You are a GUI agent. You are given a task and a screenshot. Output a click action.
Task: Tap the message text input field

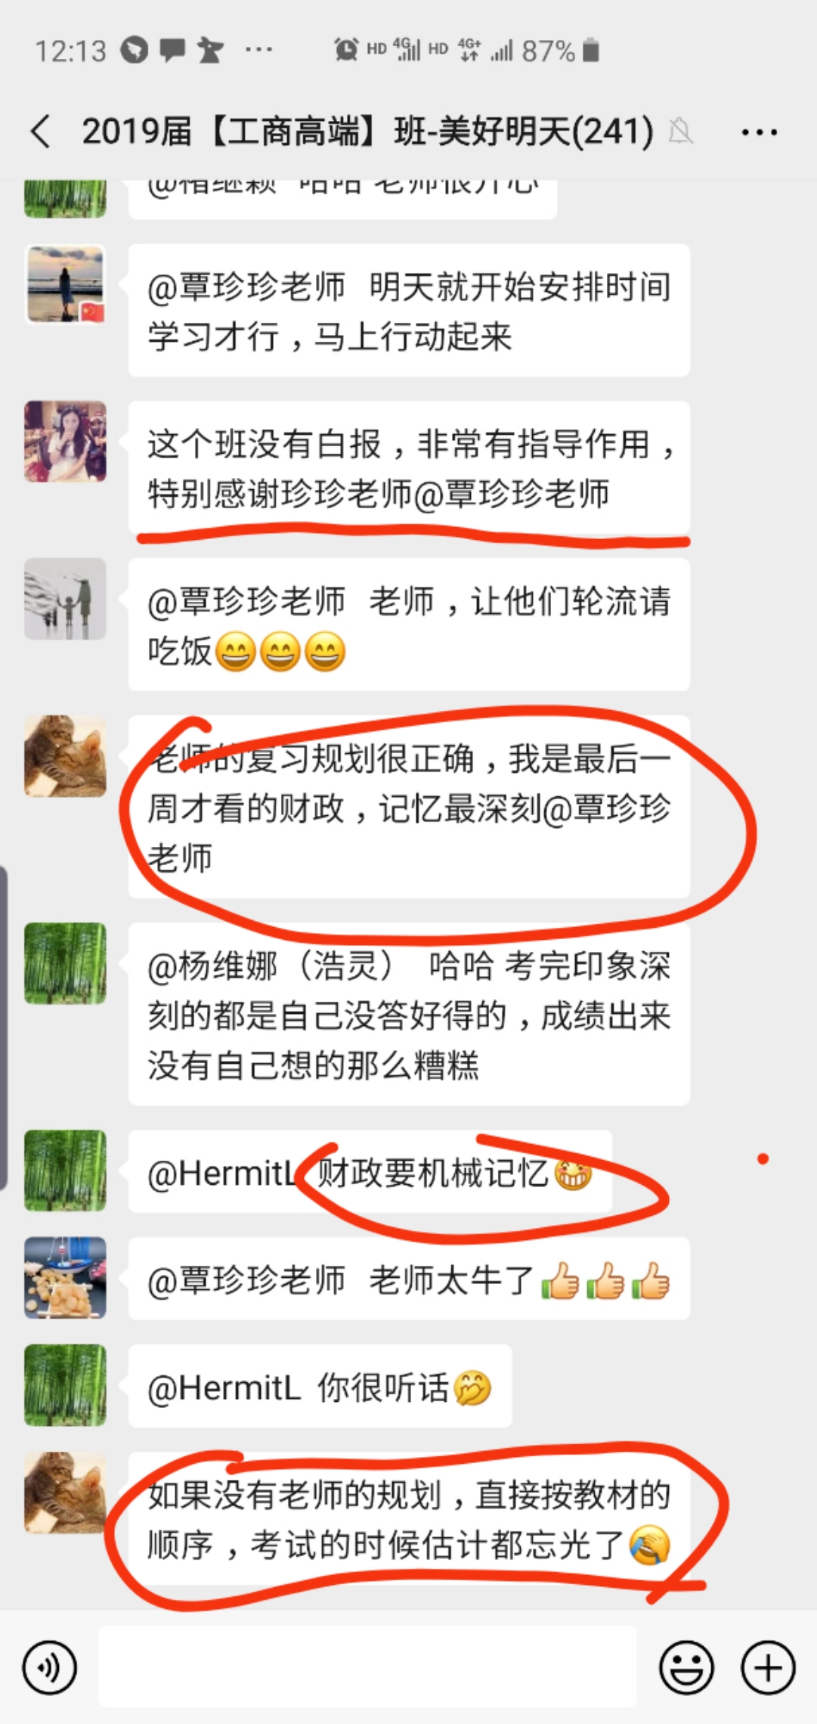pos(367,1667)
